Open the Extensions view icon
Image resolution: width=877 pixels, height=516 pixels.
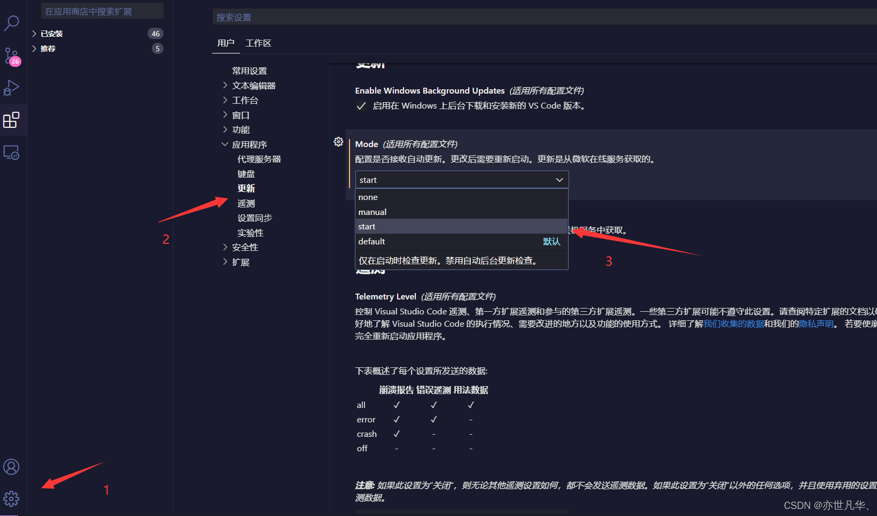11,120
